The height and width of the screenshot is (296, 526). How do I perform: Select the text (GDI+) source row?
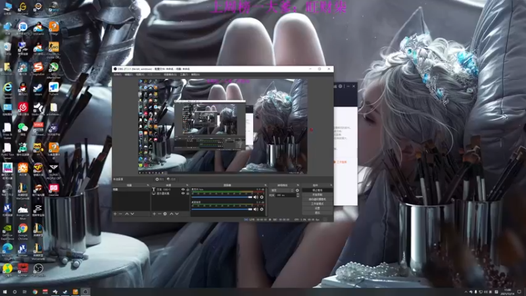tap(170, 189)
